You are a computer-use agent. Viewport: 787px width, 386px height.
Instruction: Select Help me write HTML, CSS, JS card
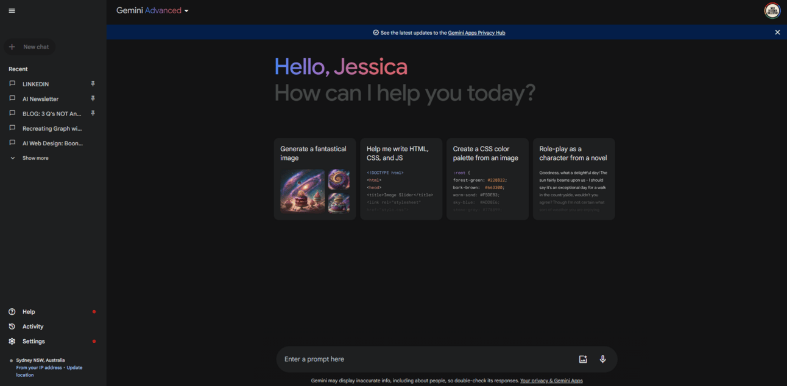click(401, 179)
